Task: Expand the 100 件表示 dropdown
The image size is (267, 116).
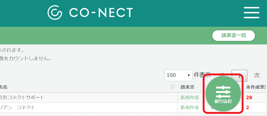Action: pyautogui.click(x=178, y=75)
